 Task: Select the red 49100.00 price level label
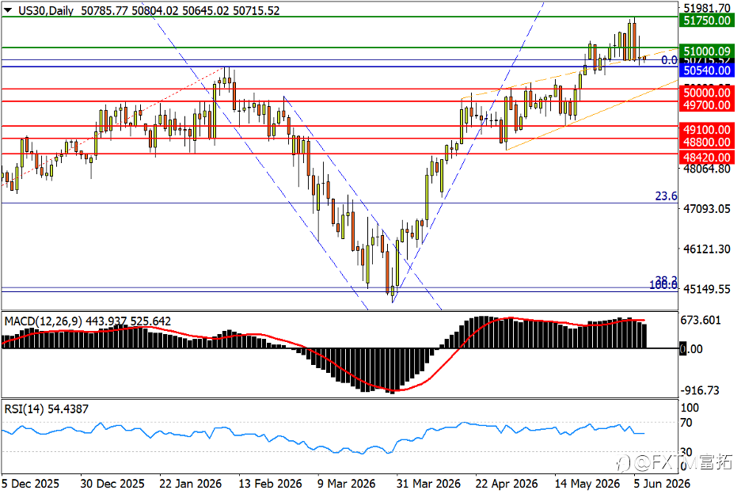pos(706,130)
